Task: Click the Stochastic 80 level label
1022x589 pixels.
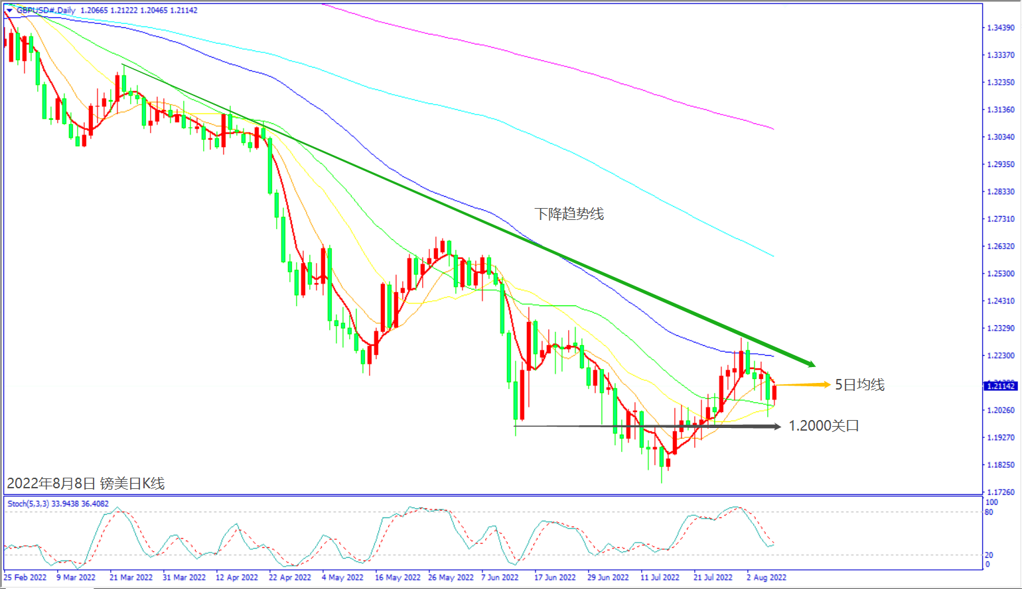Action: click(989, 512)
